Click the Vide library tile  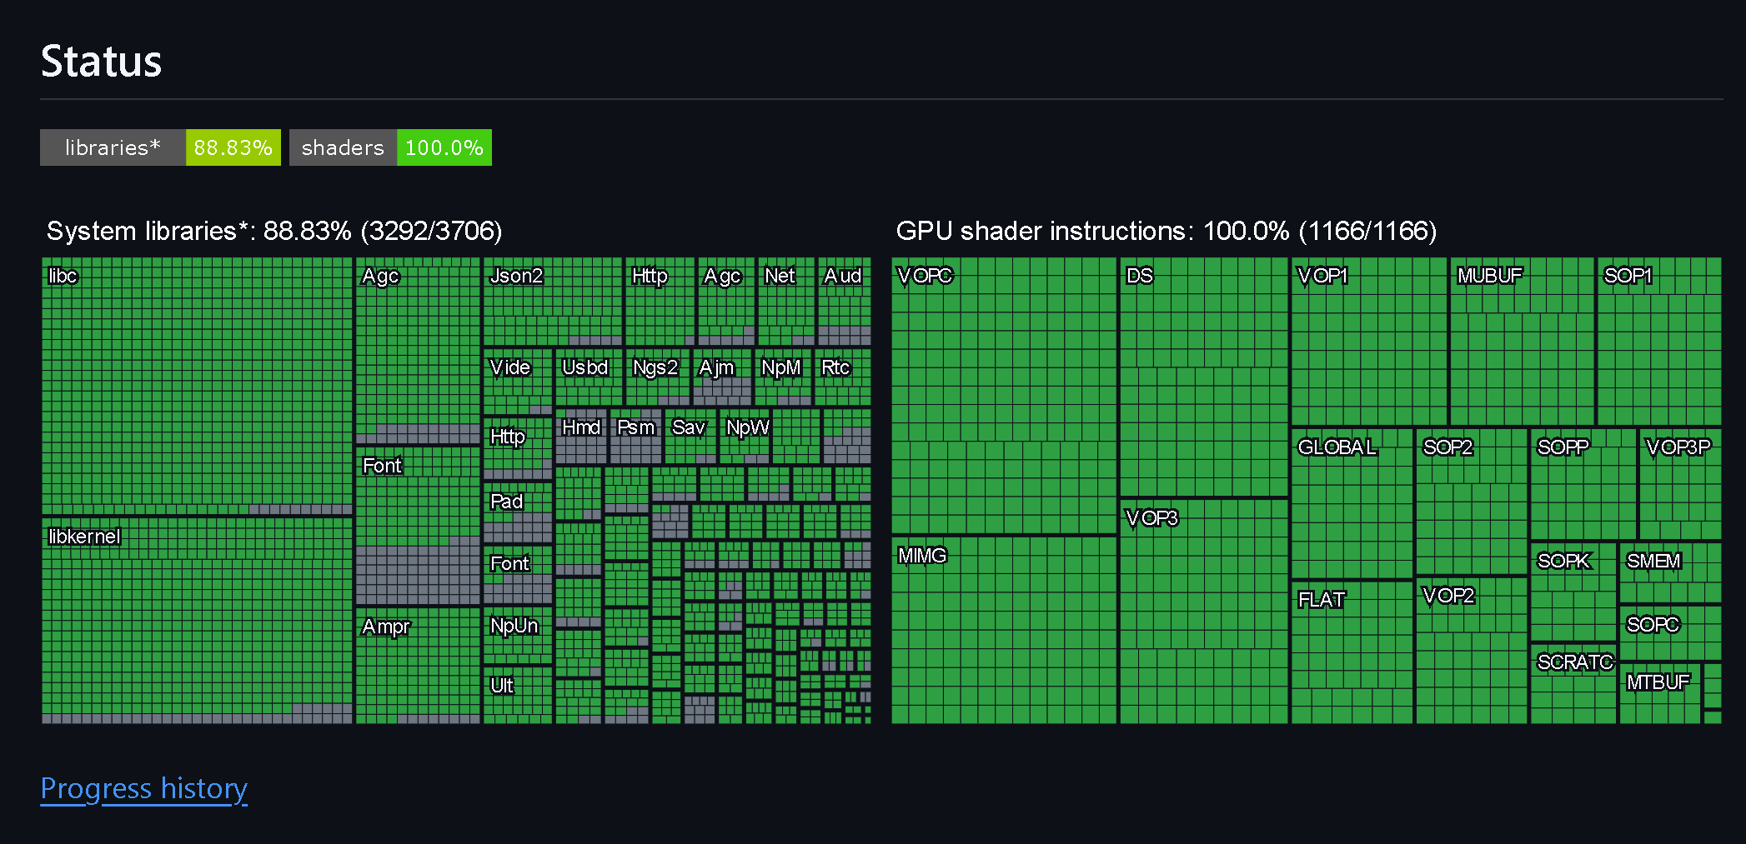[x=518, y=382]
